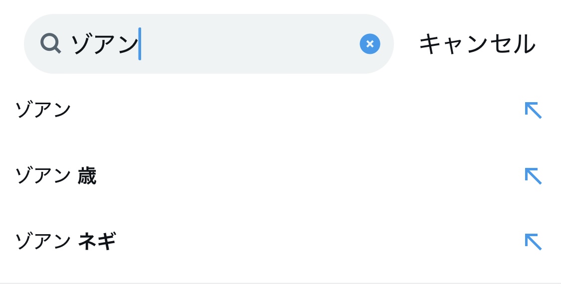Choose the ゾアン ネギ suggestion

65,242
